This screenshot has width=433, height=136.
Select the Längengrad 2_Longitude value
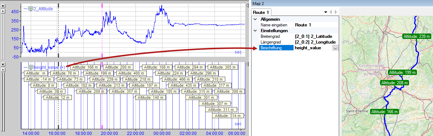tap(316, 42)
